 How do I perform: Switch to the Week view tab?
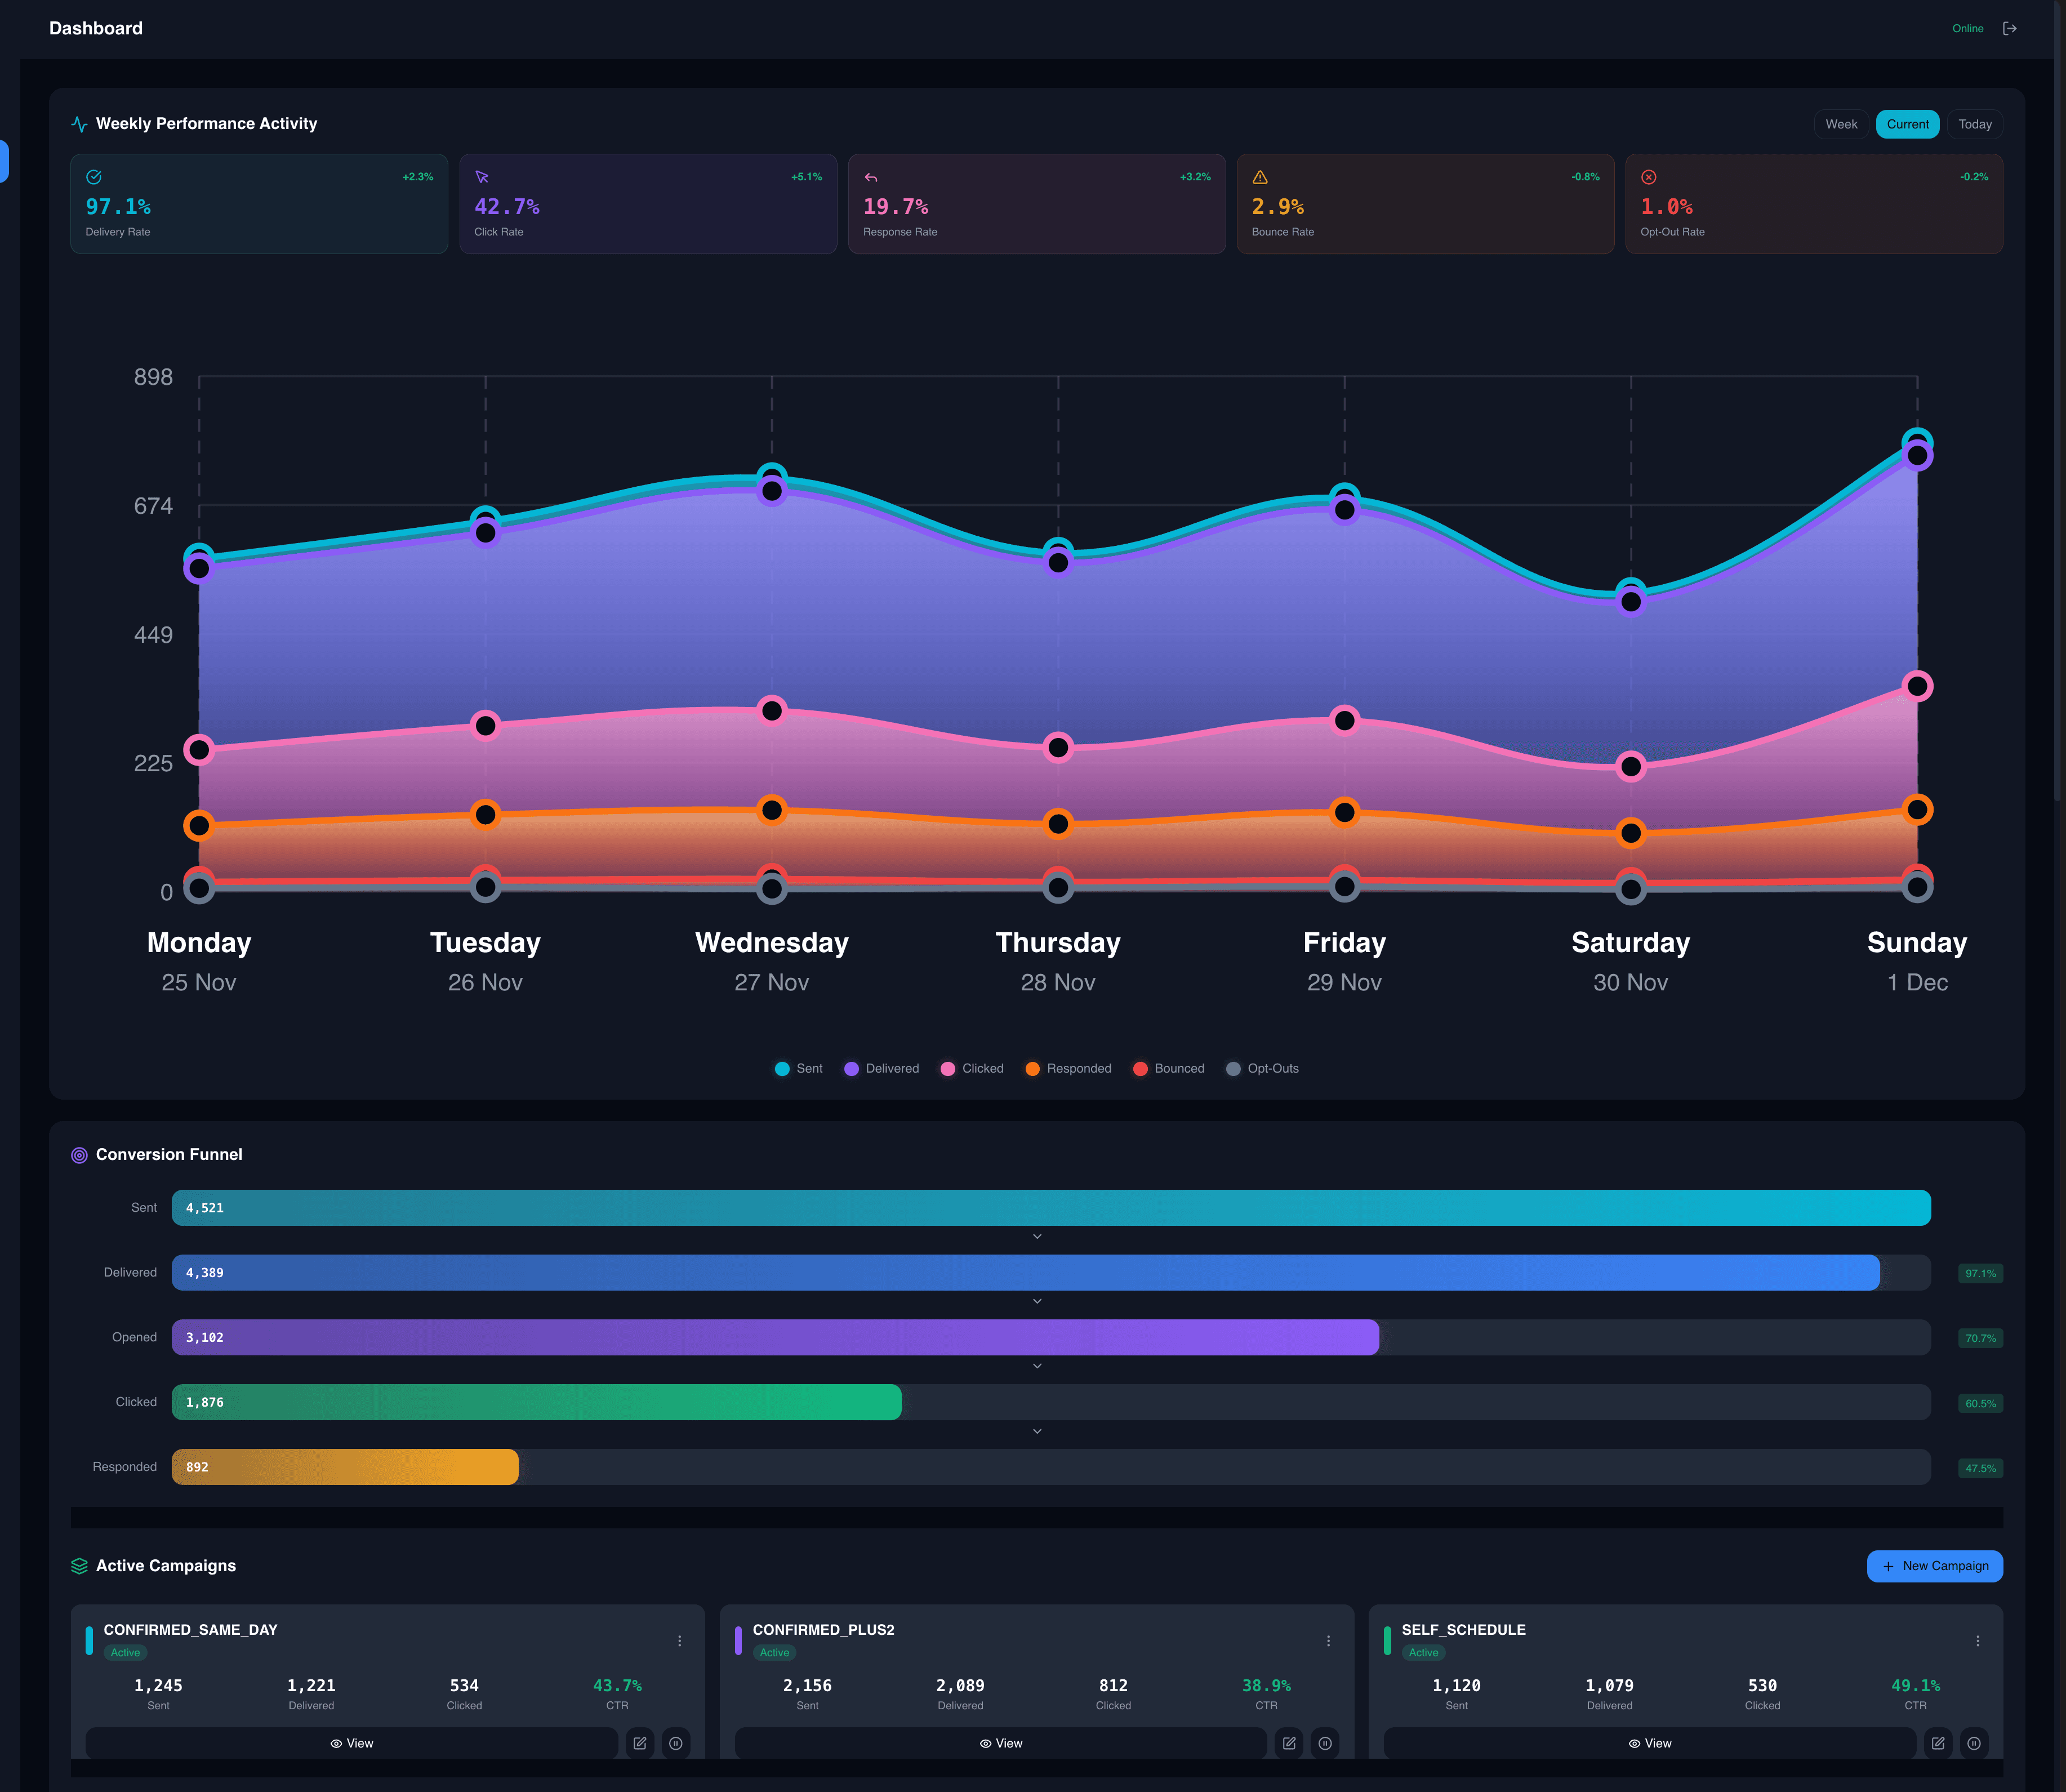(1841, 124)
